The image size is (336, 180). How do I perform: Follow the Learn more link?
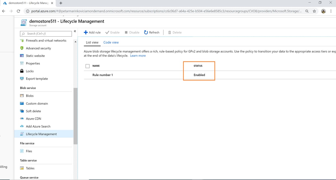click(138, 55)
